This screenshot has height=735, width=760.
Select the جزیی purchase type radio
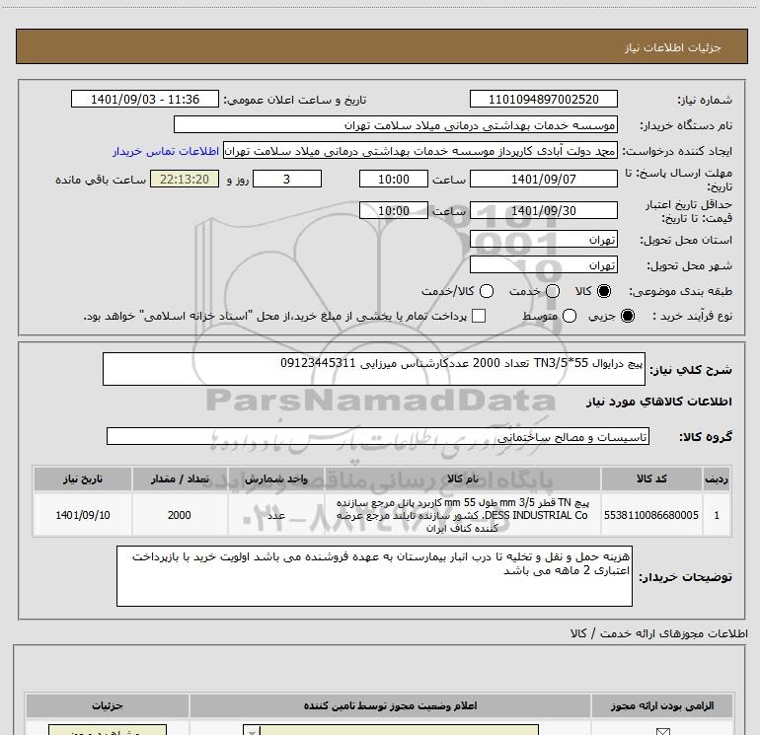tap(627, 317)
